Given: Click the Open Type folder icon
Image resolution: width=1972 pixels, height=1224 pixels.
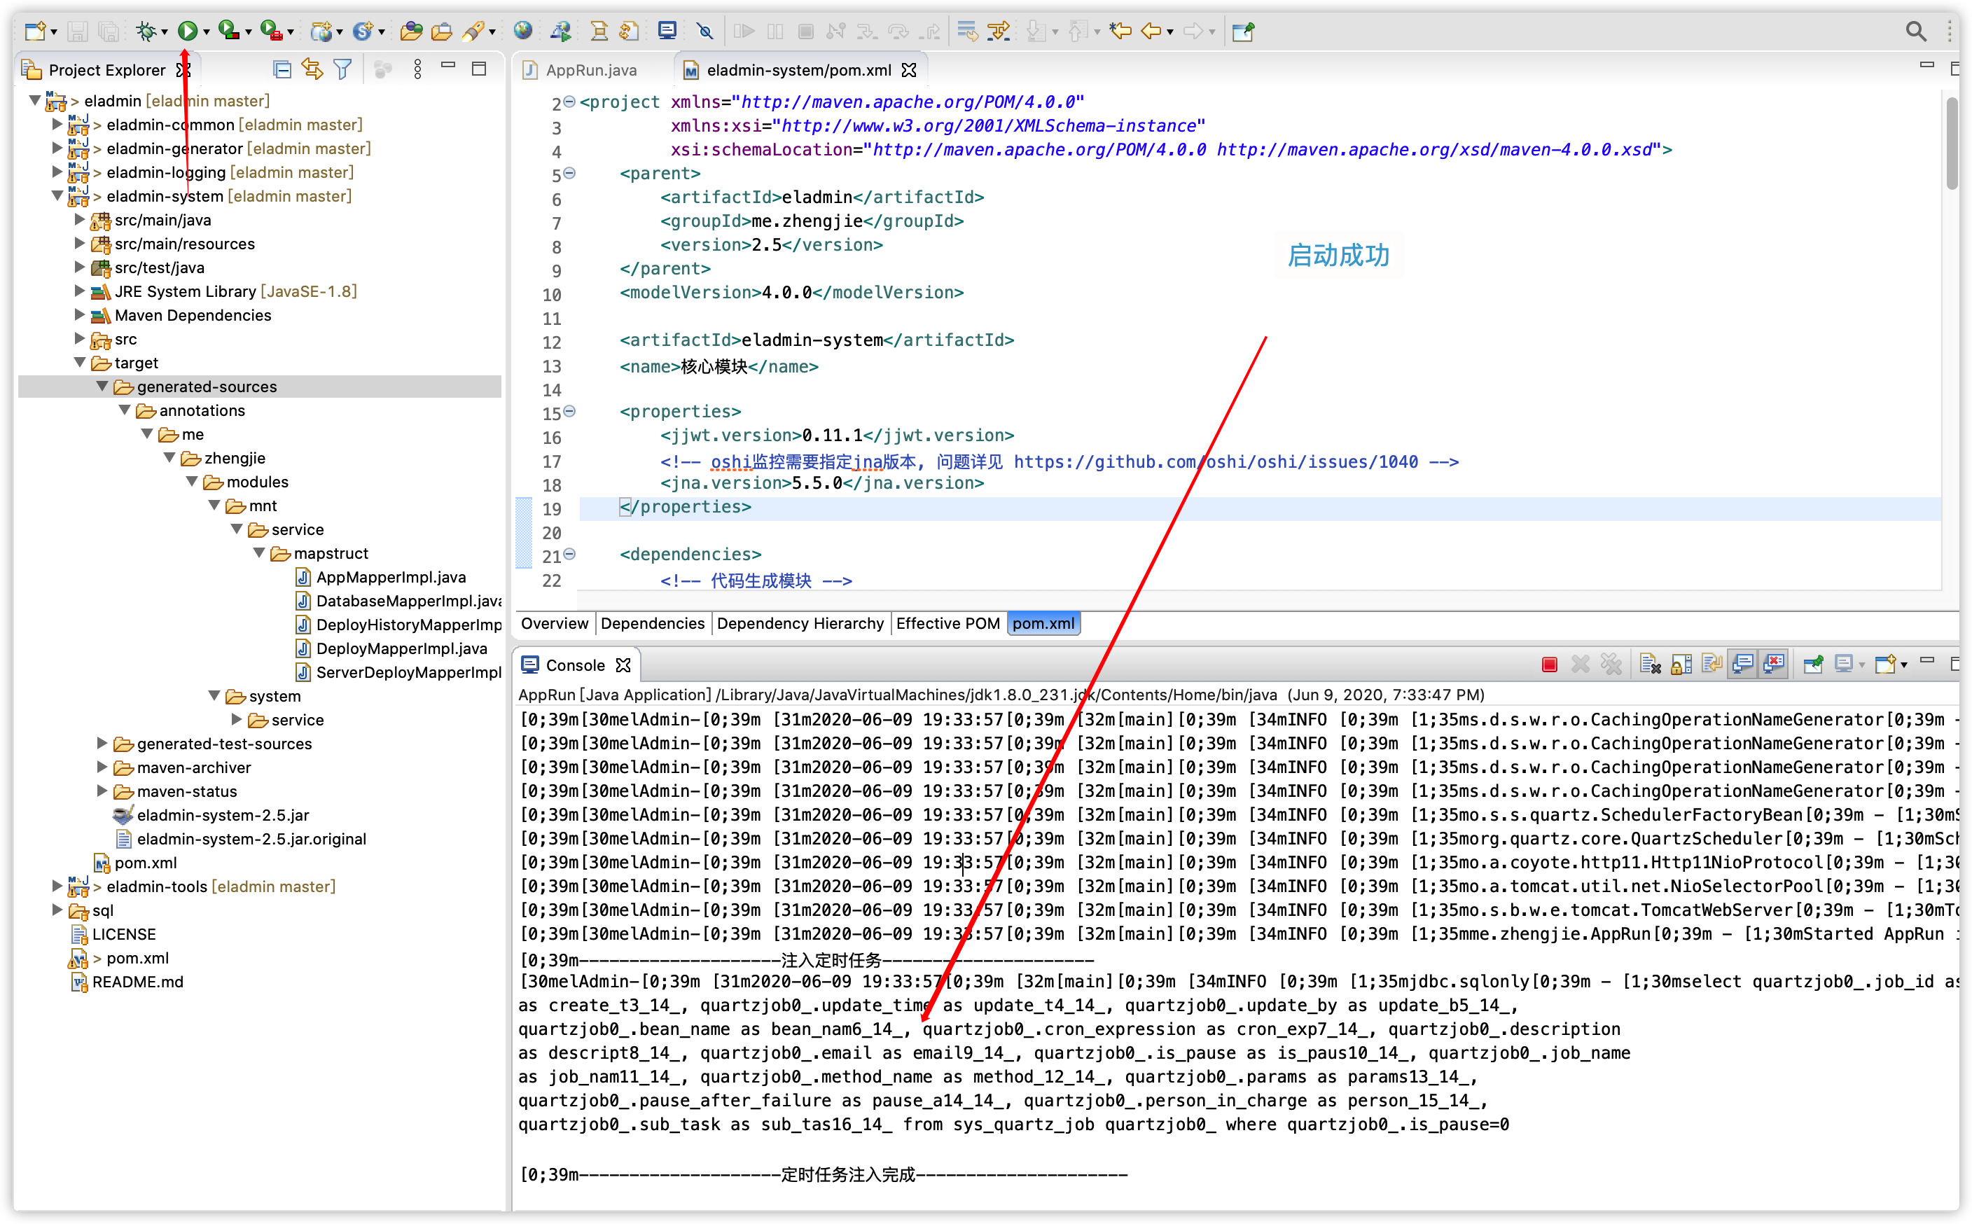Looking at the screenshot, I should pyautogui.click(x=411, y=31).
